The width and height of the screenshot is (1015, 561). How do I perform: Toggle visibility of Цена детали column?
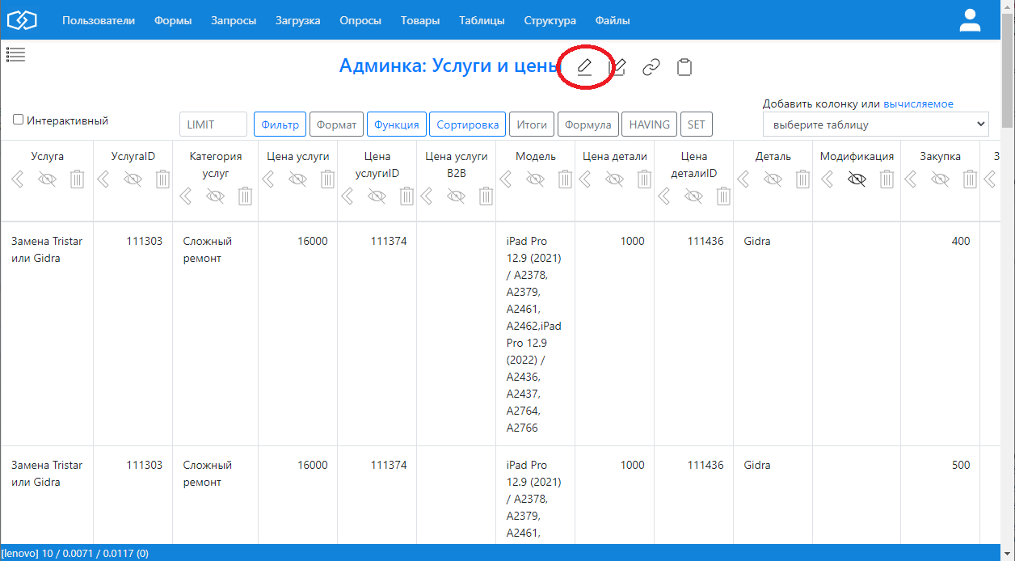click(x=615, y=179)
